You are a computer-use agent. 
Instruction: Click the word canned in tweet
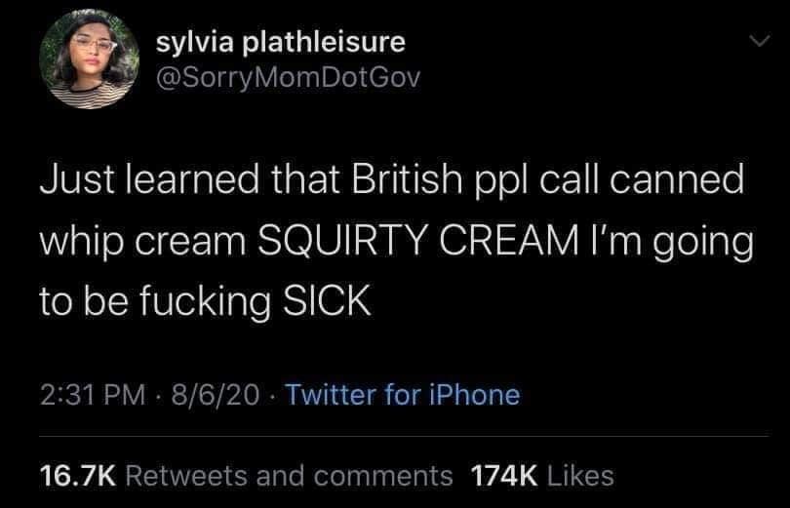(677, 179)
